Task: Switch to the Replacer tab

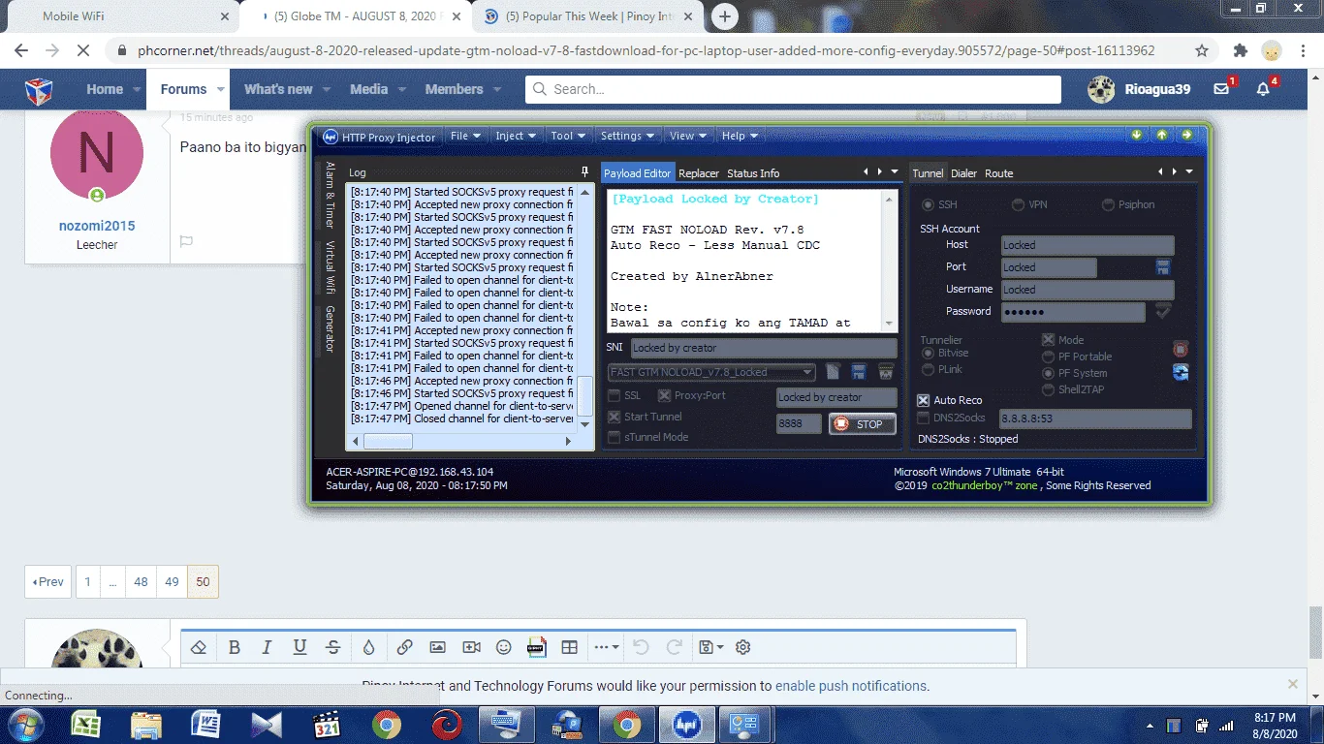Action: [699, 173]
